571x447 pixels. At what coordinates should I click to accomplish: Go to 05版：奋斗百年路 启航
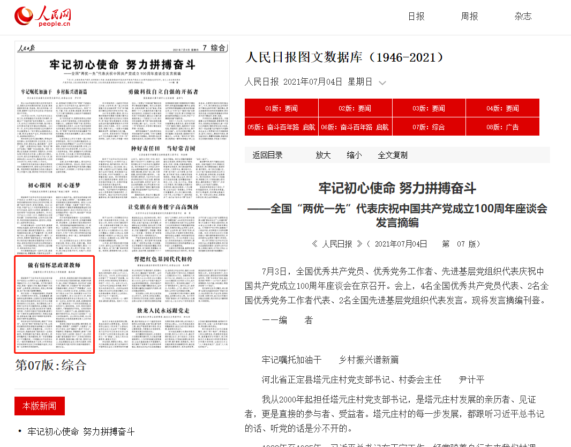pos(282,127)
